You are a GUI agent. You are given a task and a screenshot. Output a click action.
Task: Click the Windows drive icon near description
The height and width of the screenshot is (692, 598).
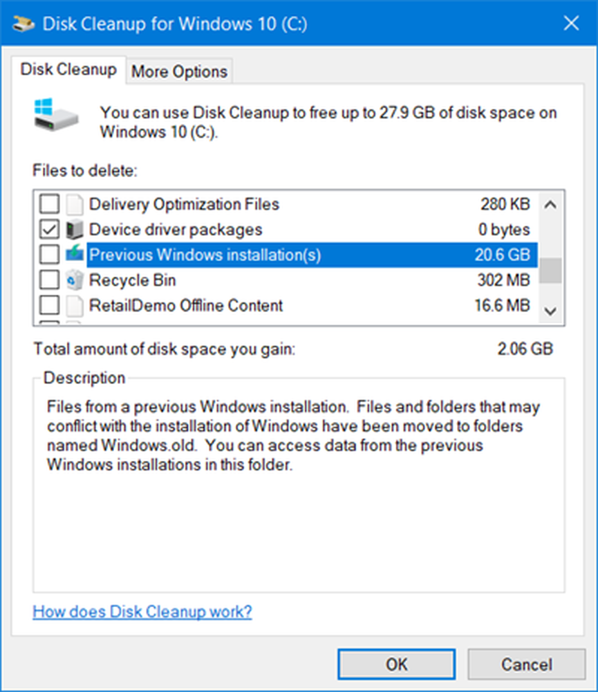(x=55, y=115)
